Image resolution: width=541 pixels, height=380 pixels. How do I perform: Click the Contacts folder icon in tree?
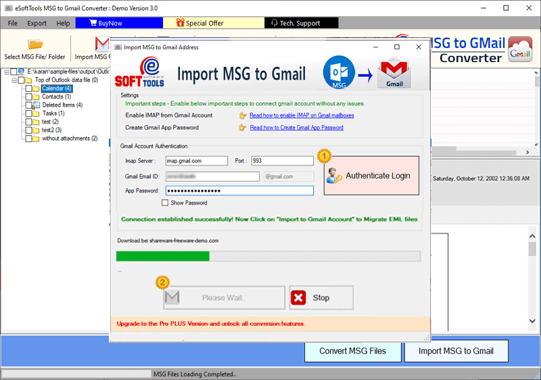pyautogui.click(x=36, y=97)
